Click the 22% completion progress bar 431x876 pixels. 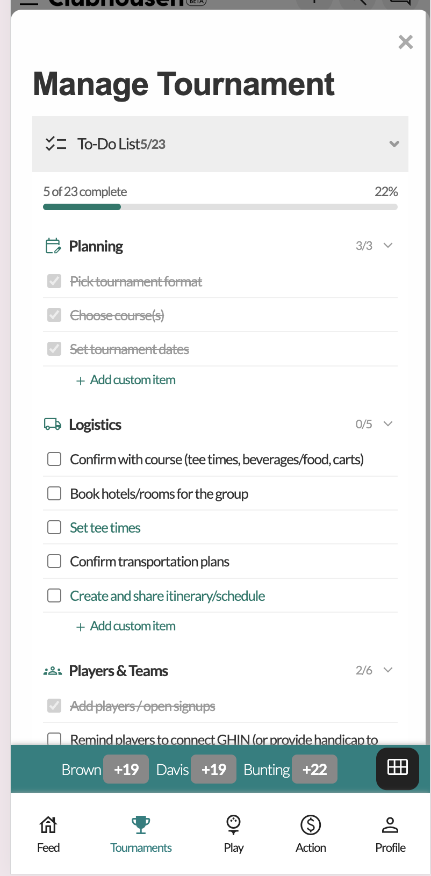tap(220, 206)
